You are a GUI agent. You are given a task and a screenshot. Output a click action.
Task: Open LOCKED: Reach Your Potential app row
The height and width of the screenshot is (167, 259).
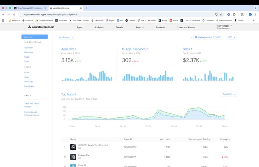(x=147, y=147)
